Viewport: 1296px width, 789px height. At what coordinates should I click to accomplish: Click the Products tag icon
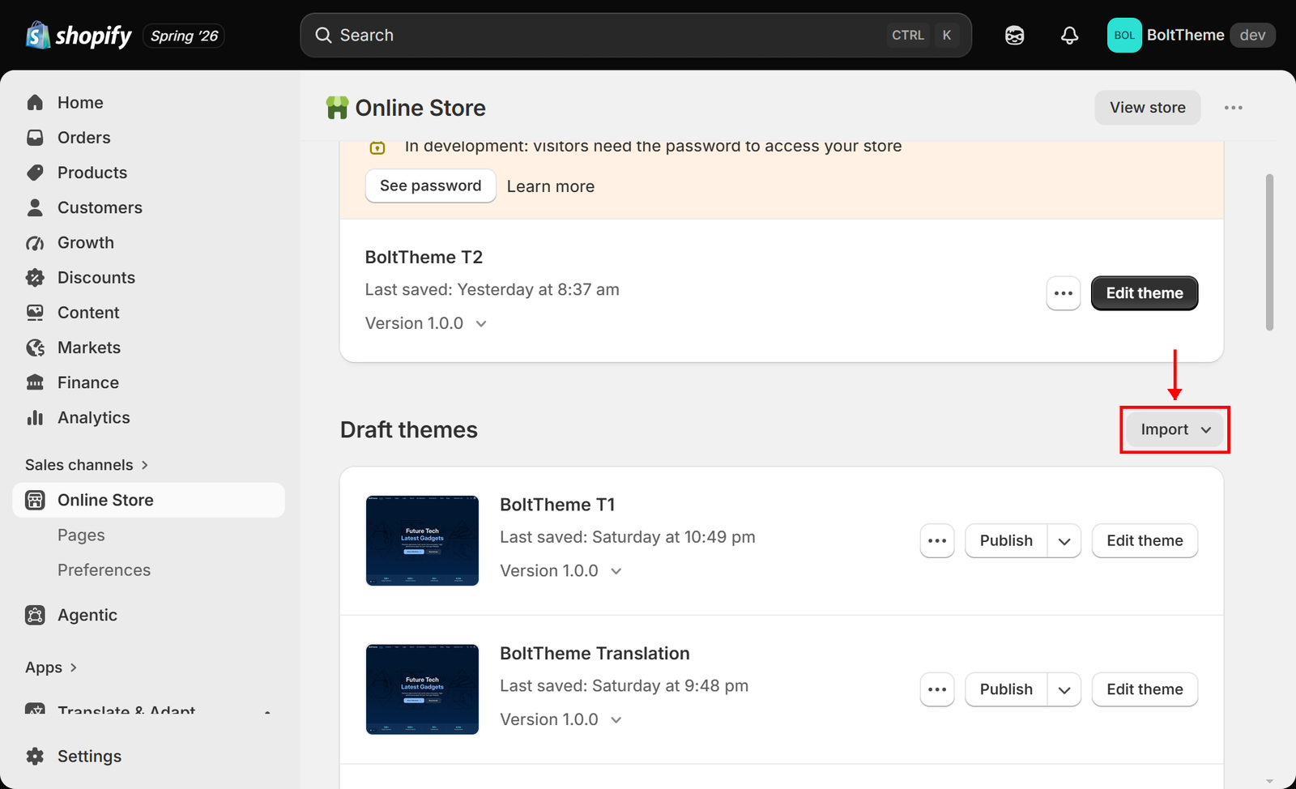point(35,173)
